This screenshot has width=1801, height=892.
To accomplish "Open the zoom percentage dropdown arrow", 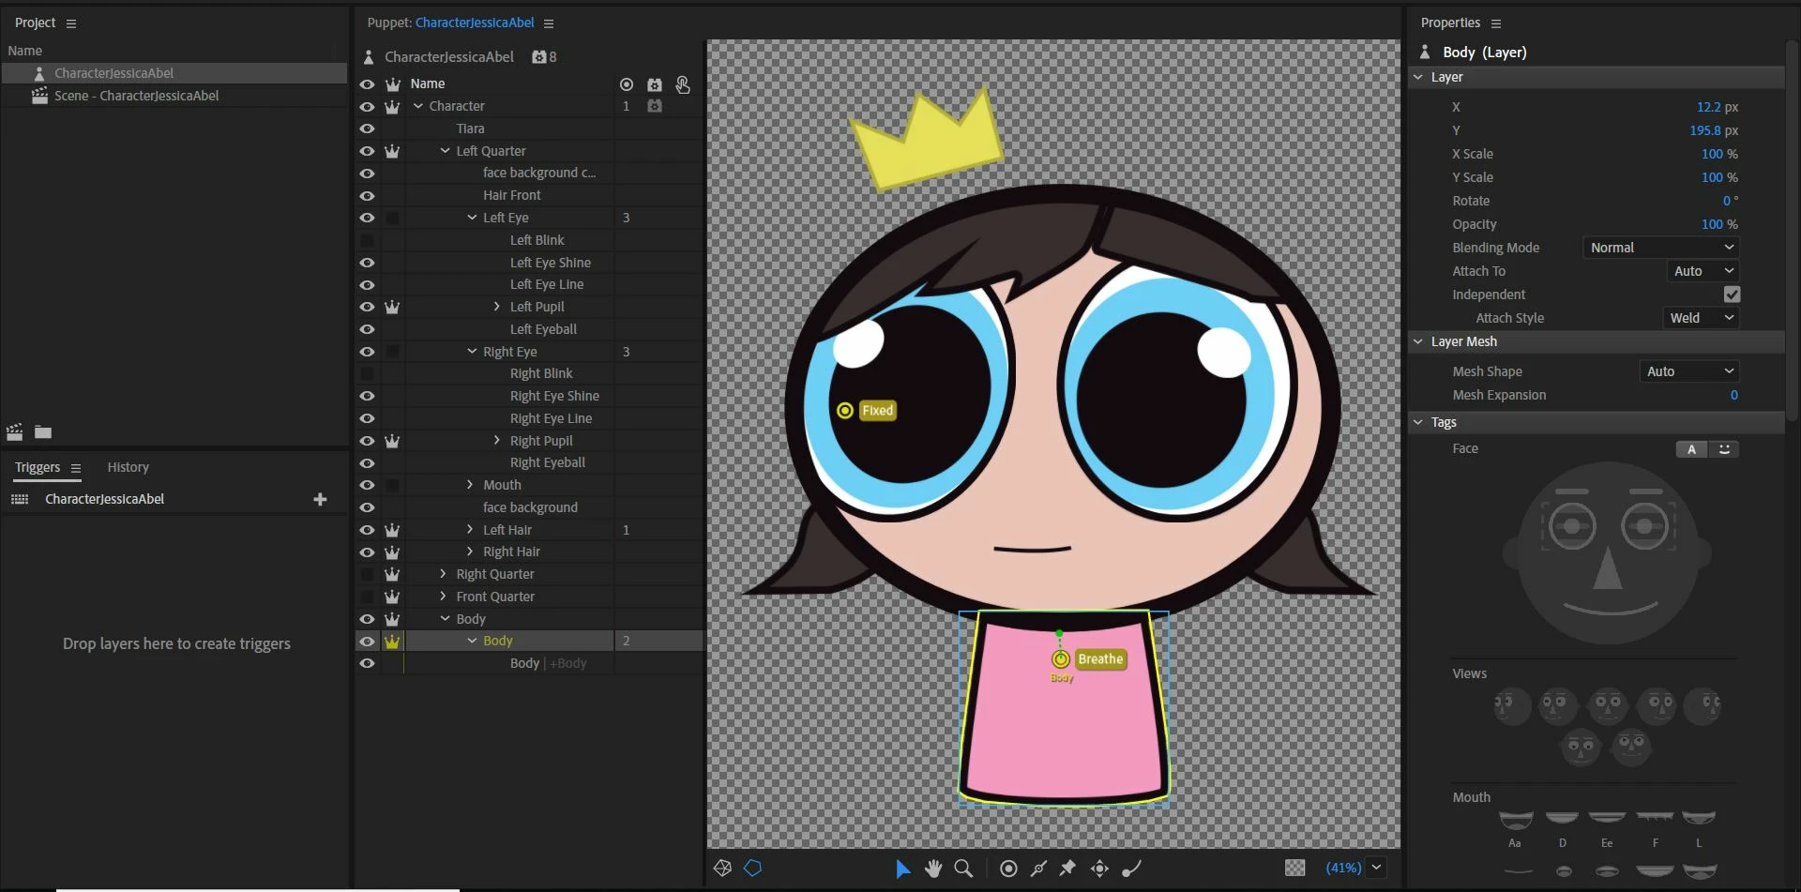I will pyautogui.click(x=1376, y=868).
